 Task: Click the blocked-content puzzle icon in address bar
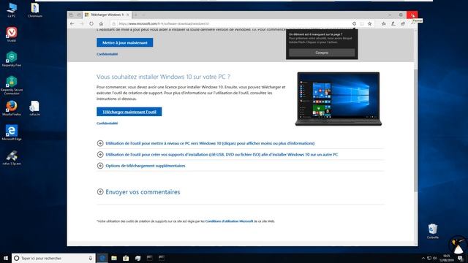(x=354, y=23)
